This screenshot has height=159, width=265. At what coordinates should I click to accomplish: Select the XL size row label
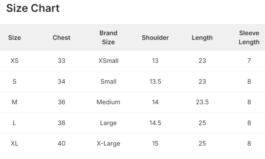15,144
